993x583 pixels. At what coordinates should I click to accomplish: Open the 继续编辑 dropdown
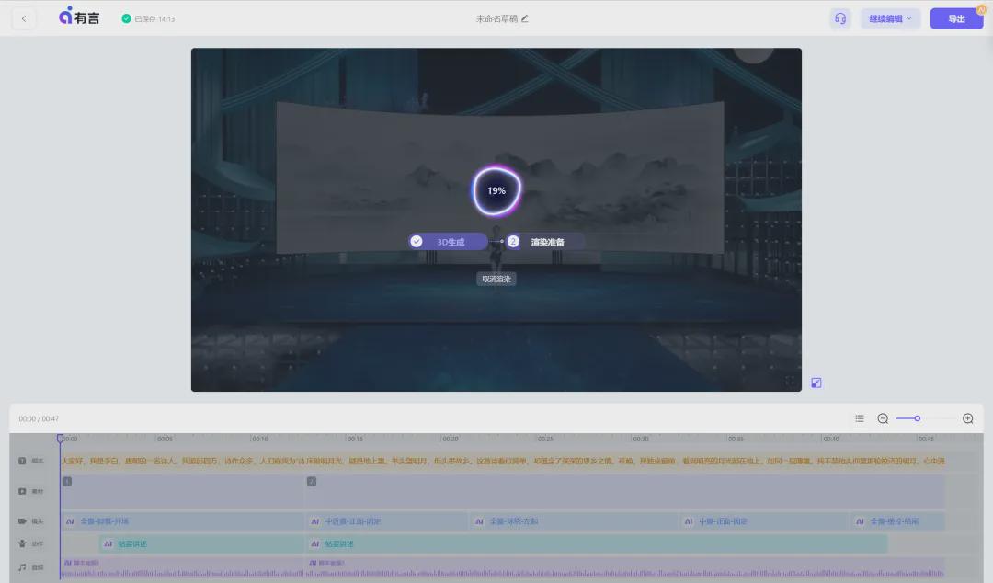click(x=889, y=17)
